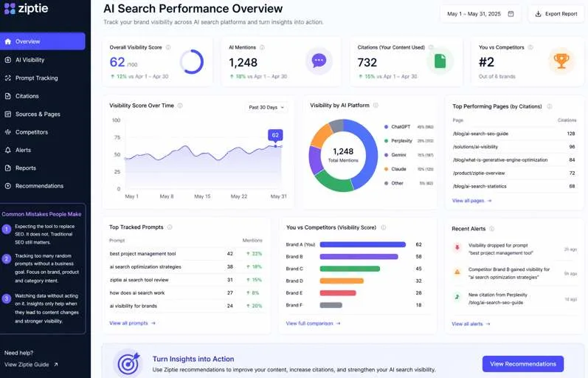The image size is (588, 378).
Task: Click info icon beside Overall Visibility Score
Action: pos(168,47)
